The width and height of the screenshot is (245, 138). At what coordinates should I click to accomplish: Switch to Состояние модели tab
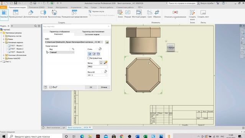tap(92, 34)
